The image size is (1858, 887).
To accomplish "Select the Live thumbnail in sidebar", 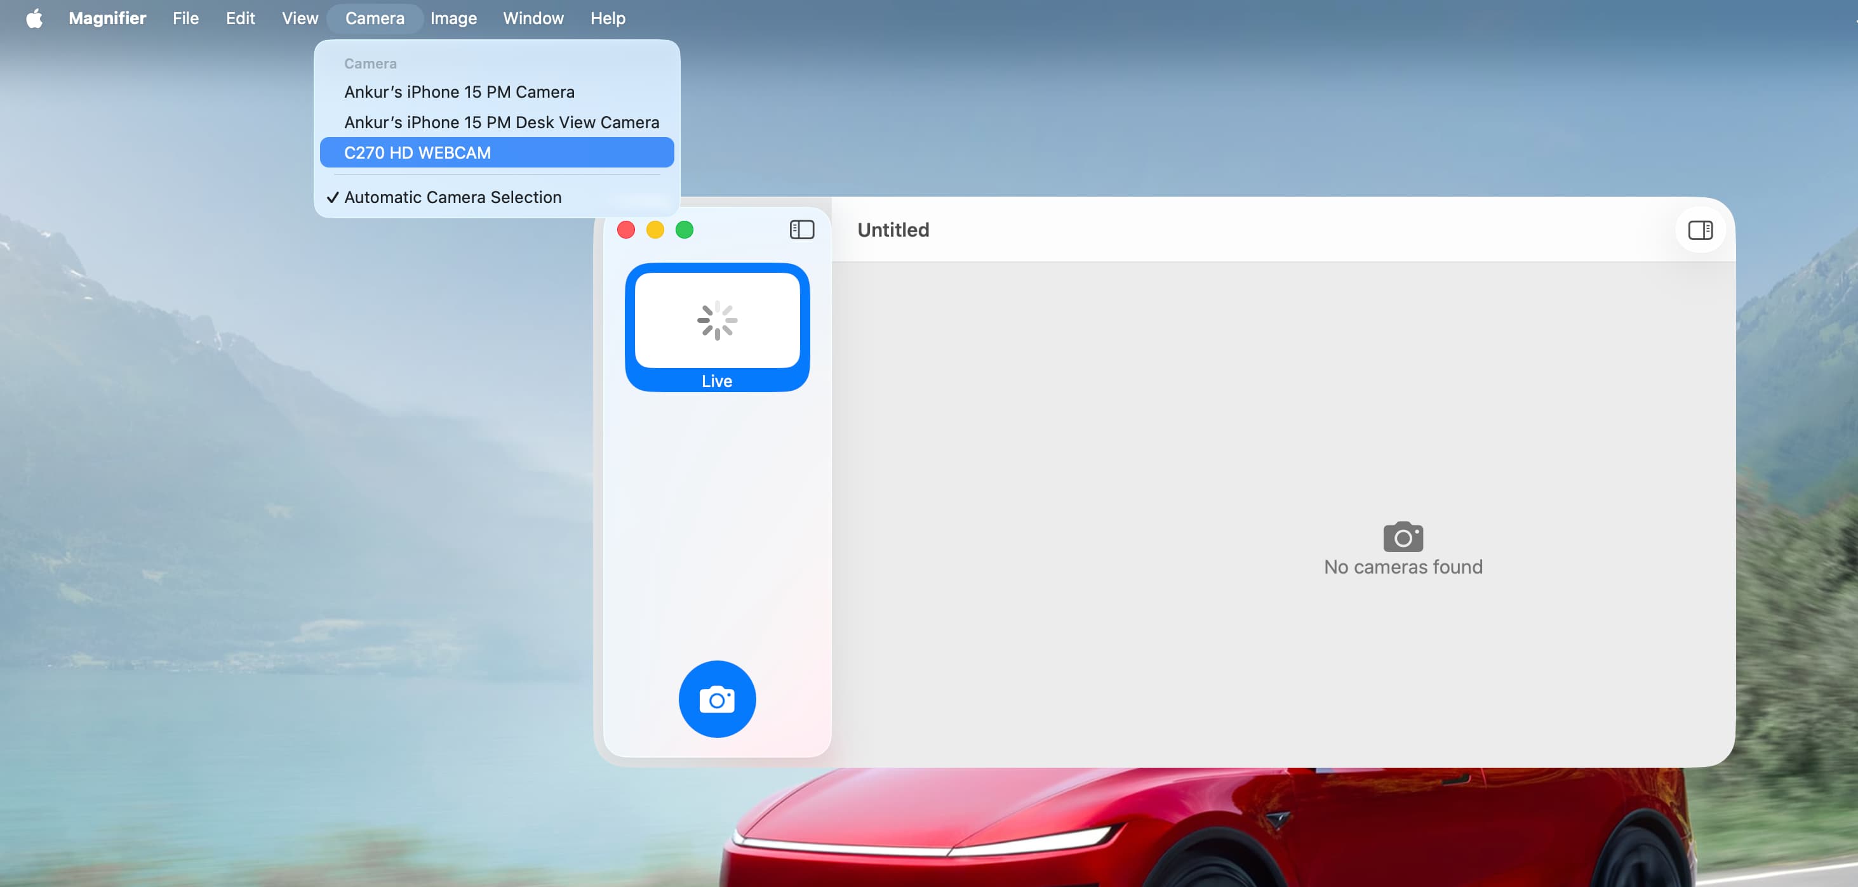I will point(716,327).
